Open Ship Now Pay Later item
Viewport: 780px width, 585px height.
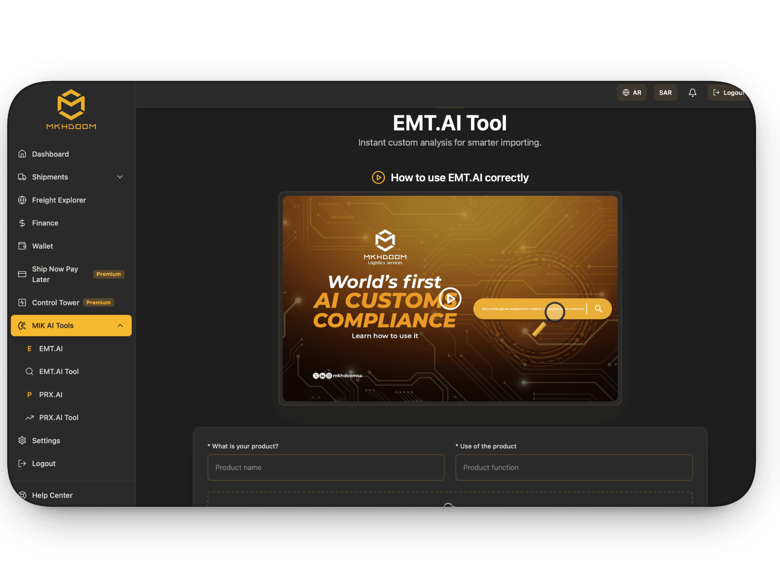coord(71,274)
